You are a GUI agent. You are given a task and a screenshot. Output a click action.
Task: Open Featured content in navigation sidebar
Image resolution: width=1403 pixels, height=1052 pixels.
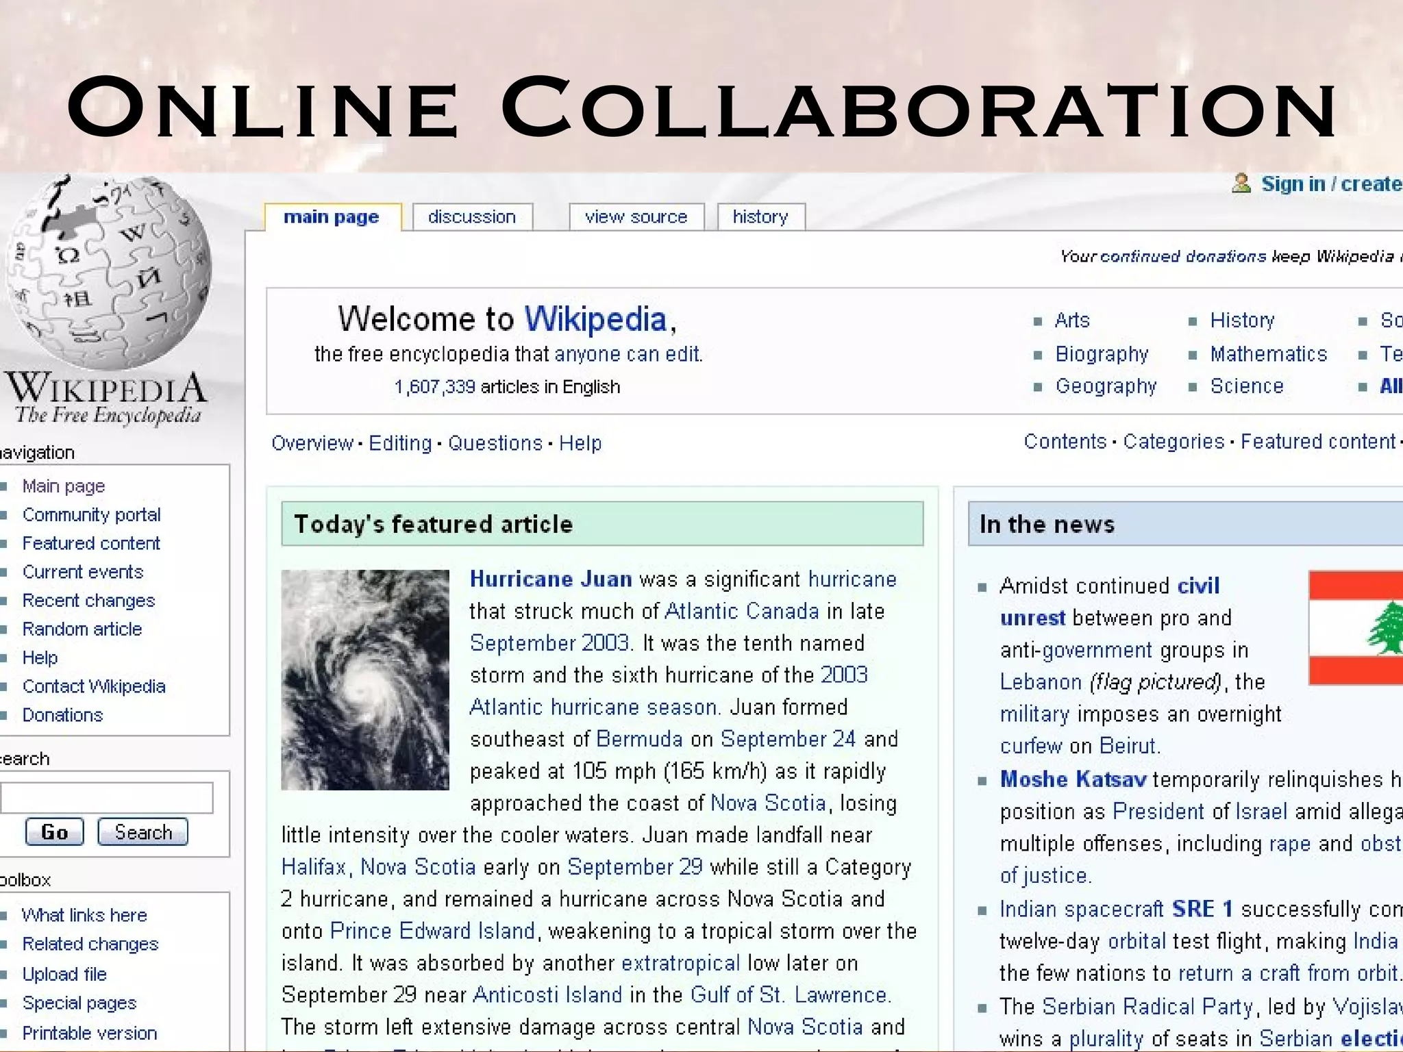pyautogui.click(x=91, y=544)
